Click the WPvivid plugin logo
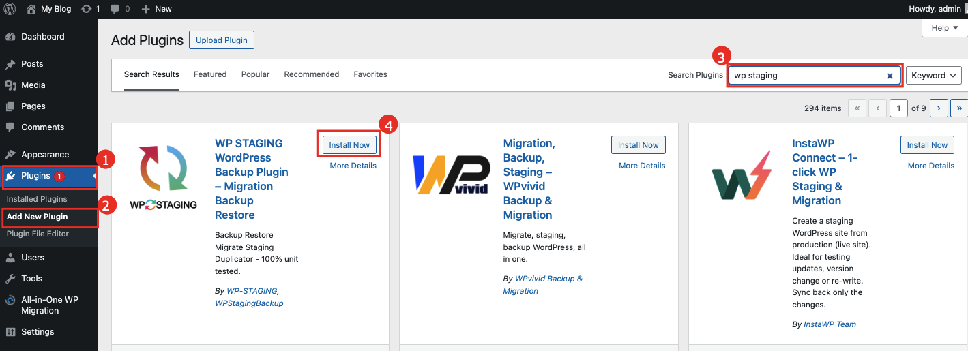Image resolution: width=968 pixels, height=351 pixels. (x=452, y=174)
